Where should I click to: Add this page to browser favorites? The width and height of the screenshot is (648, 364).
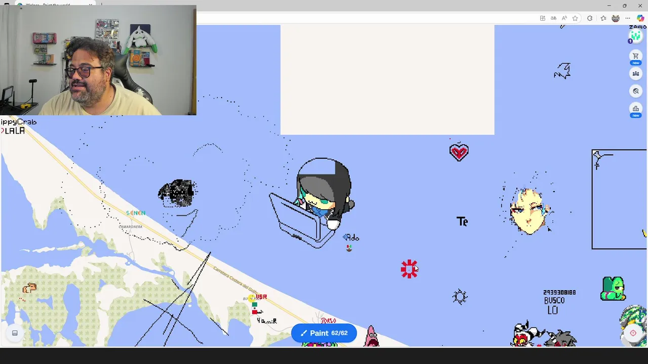(575, 19)
